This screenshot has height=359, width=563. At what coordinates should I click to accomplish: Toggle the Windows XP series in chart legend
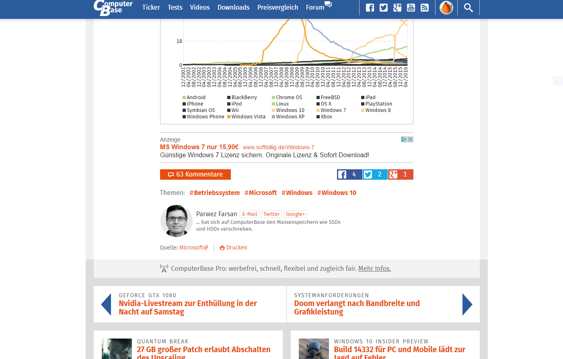coord(288,117)
